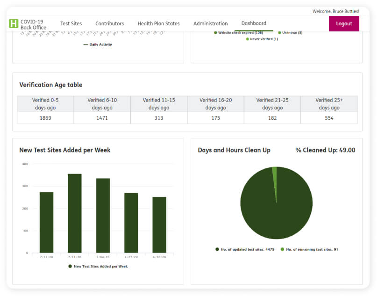The image size is (378, 297).
Task: Click the Logout button
Action: point(344,23)
